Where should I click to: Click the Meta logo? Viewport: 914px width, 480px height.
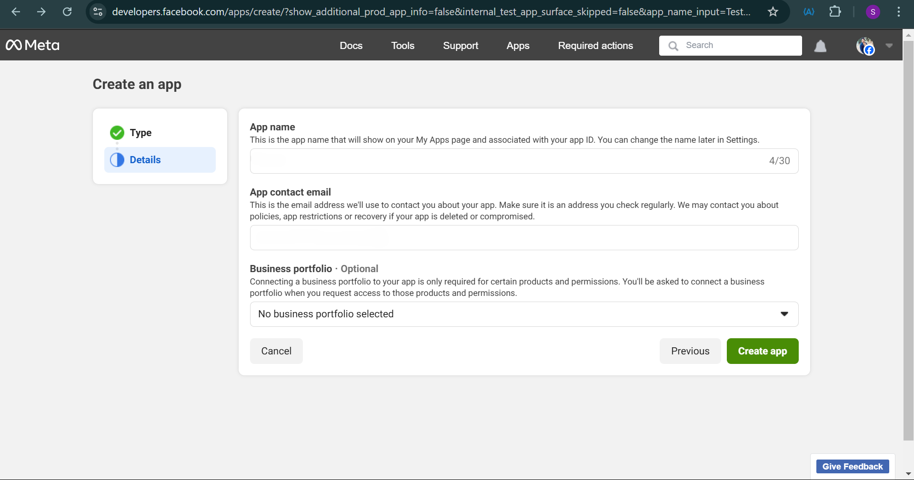(31, 45)
